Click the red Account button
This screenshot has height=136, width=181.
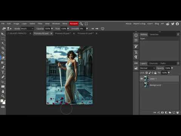(74, 23)
